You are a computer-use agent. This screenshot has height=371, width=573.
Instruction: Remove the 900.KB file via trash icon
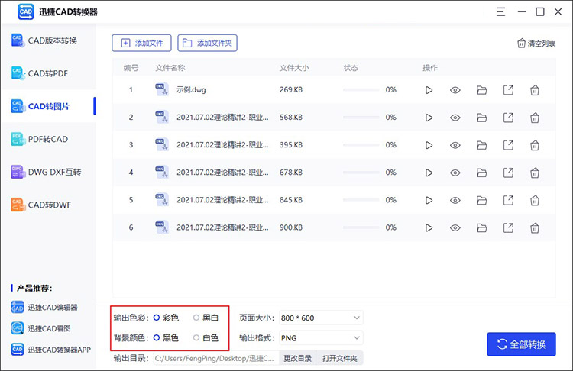pos(535,227)
